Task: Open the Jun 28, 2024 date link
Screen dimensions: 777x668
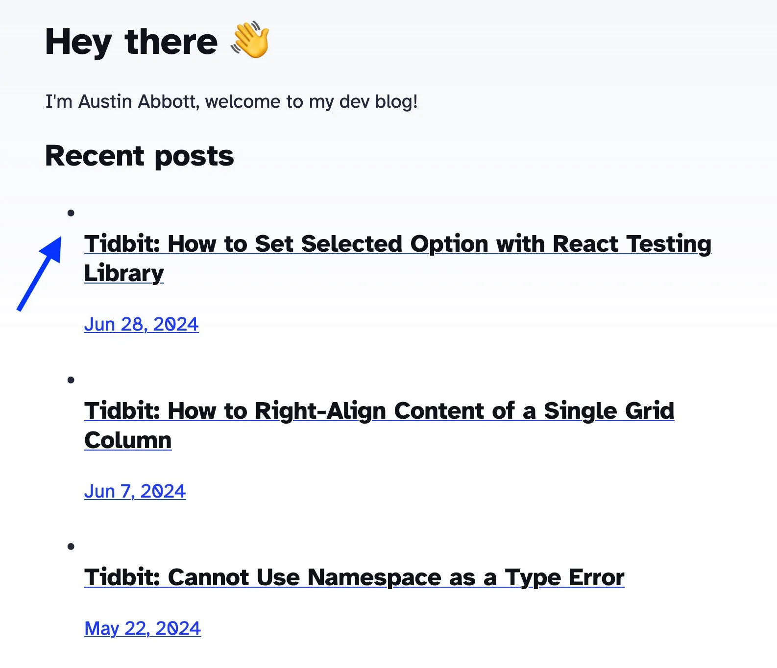Action: pos(141,324)
